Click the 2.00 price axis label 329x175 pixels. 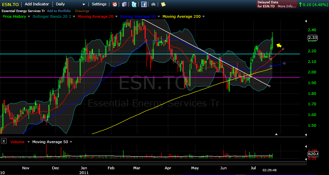click(312, 72)
